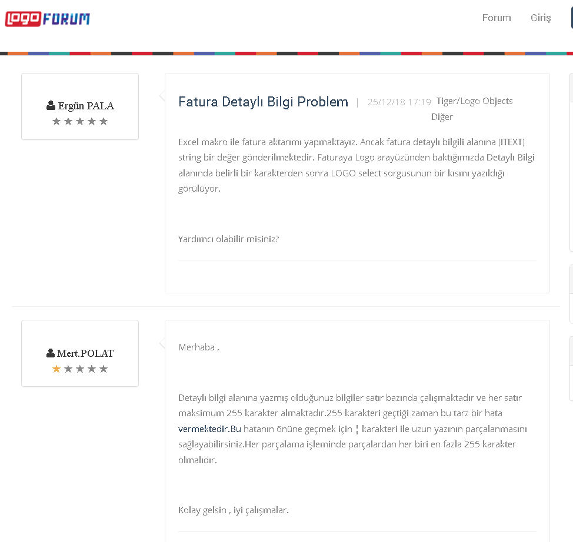Click the post timestamp 25/12/18 17:19
Screen dimensions: 573x542
[399, 102]
